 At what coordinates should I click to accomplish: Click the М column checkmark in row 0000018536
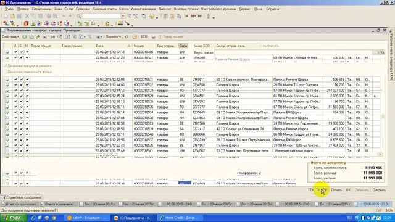point(15,107)
